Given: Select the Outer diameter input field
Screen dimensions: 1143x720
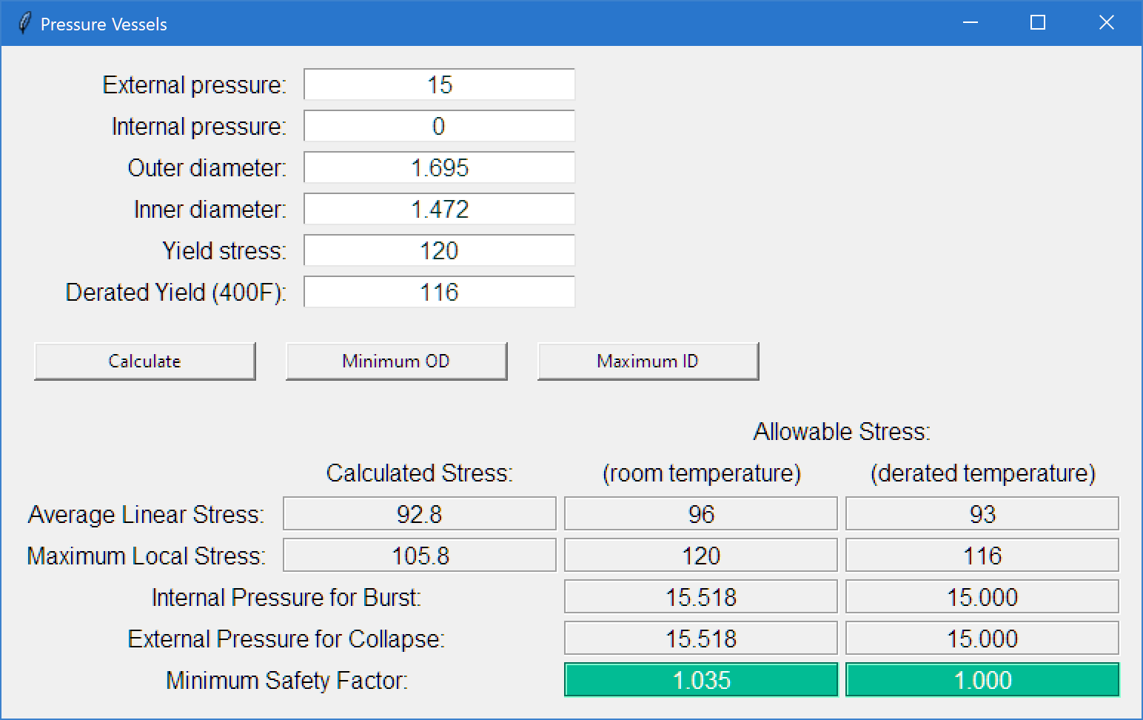Looking at the screenshot, I should (x=440, y=167).
